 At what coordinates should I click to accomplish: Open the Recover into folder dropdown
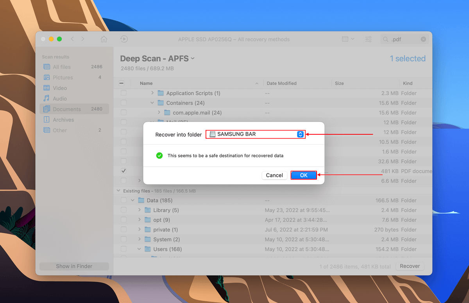255,134
